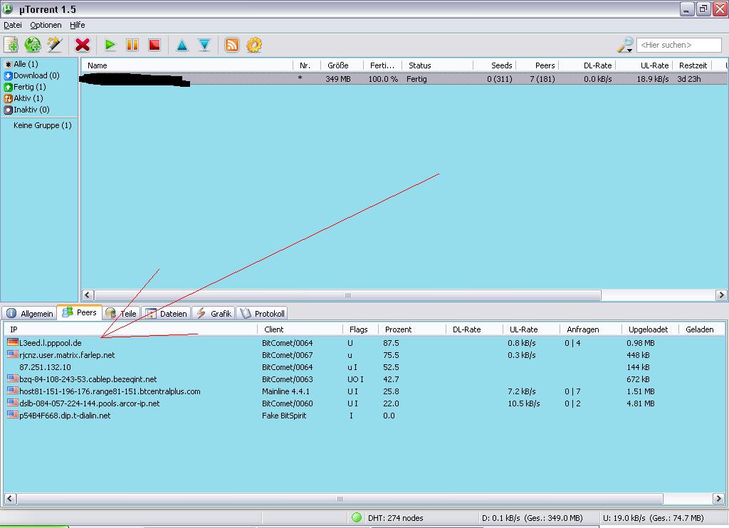Select 'Aktiv (1)' category in sidebar
Image resolution: width=729 pixels, height=528 pixels.
[x=23, y=98]
